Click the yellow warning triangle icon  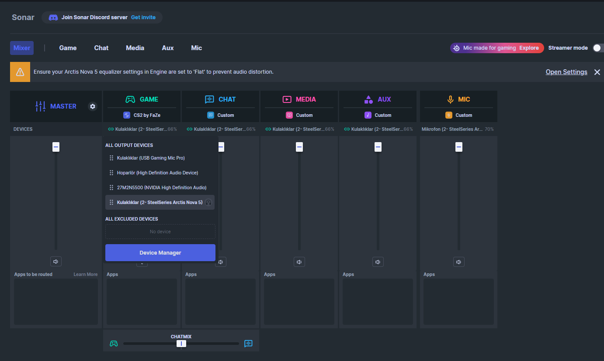pos(20,72)
